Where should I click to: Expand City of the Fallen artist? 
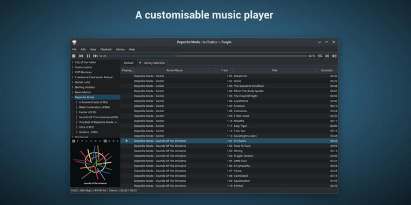pyautogui.click(x=72, y=62)
